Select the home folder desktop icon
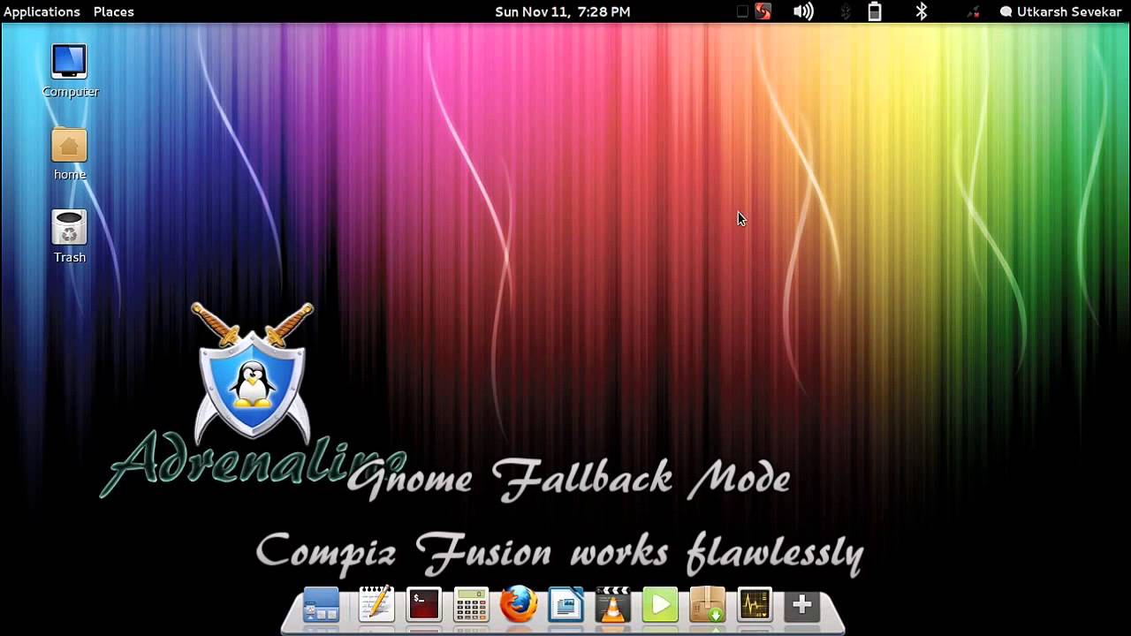This screenshot has width=1131, height=636. click(69, 154)
